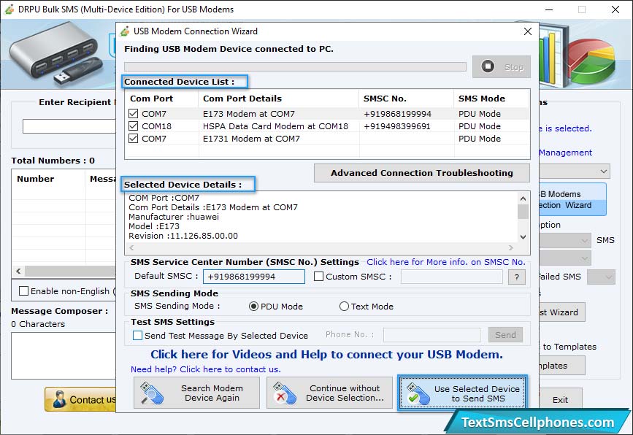Image resolution: width=633 pixels, height=435 pixels.
Task: Close the USB Modem Connection Wizard
Action: (528, 31)
